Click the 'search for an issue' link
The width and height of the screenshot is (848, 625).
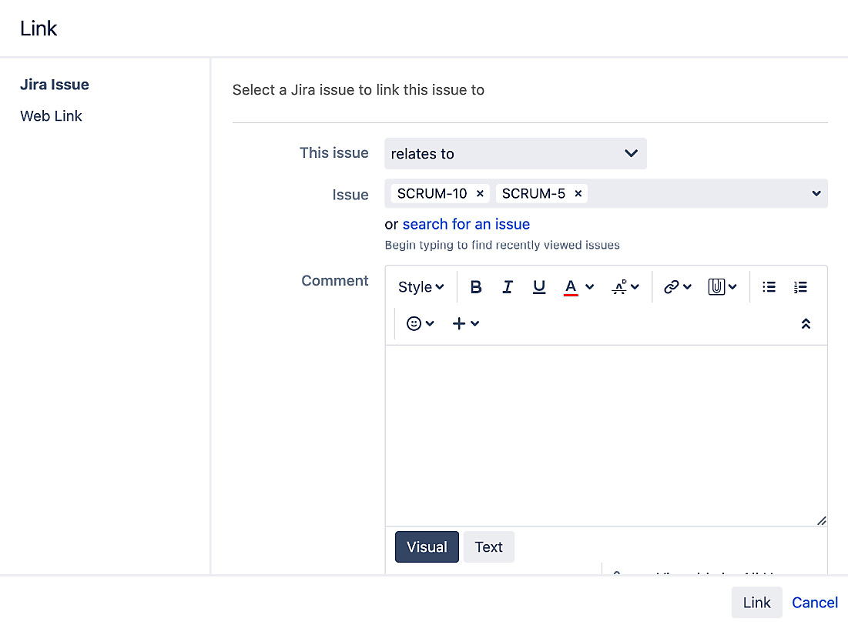tap(466, 224)
